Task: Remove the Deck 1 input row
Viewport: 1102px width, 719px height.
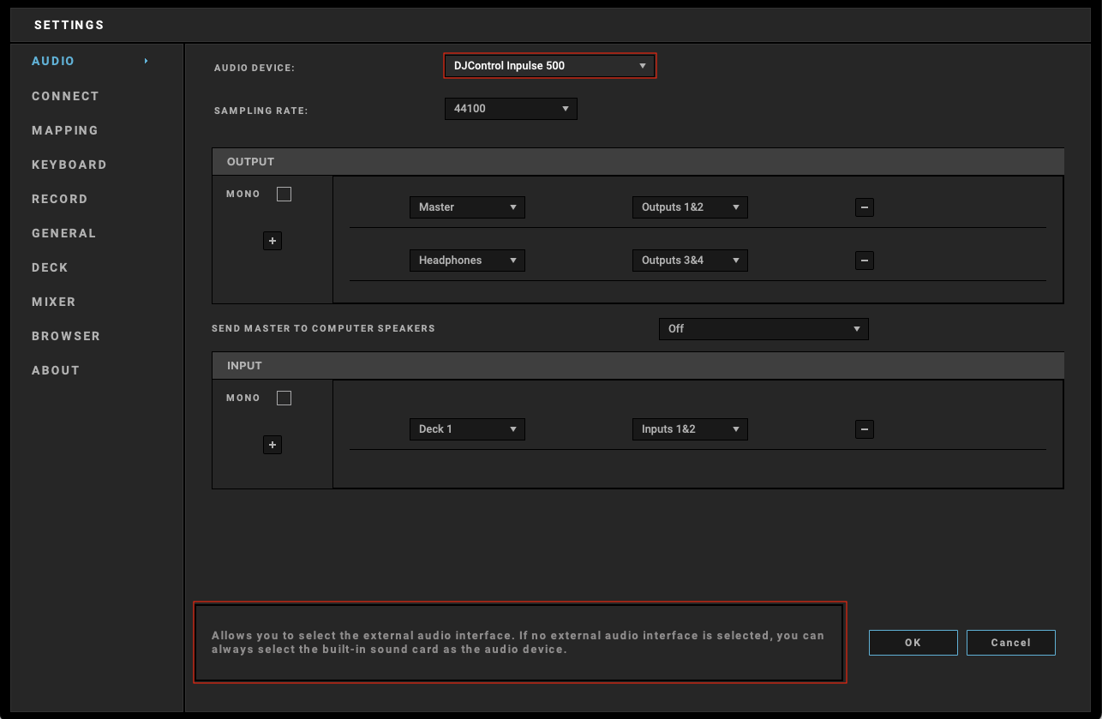Action: coord(864,430)
